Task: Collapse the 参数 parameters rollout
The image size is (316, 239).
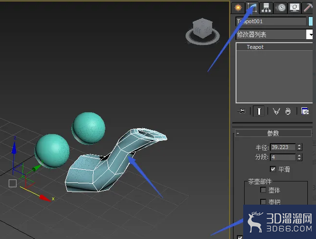Action: click(273, 133)
